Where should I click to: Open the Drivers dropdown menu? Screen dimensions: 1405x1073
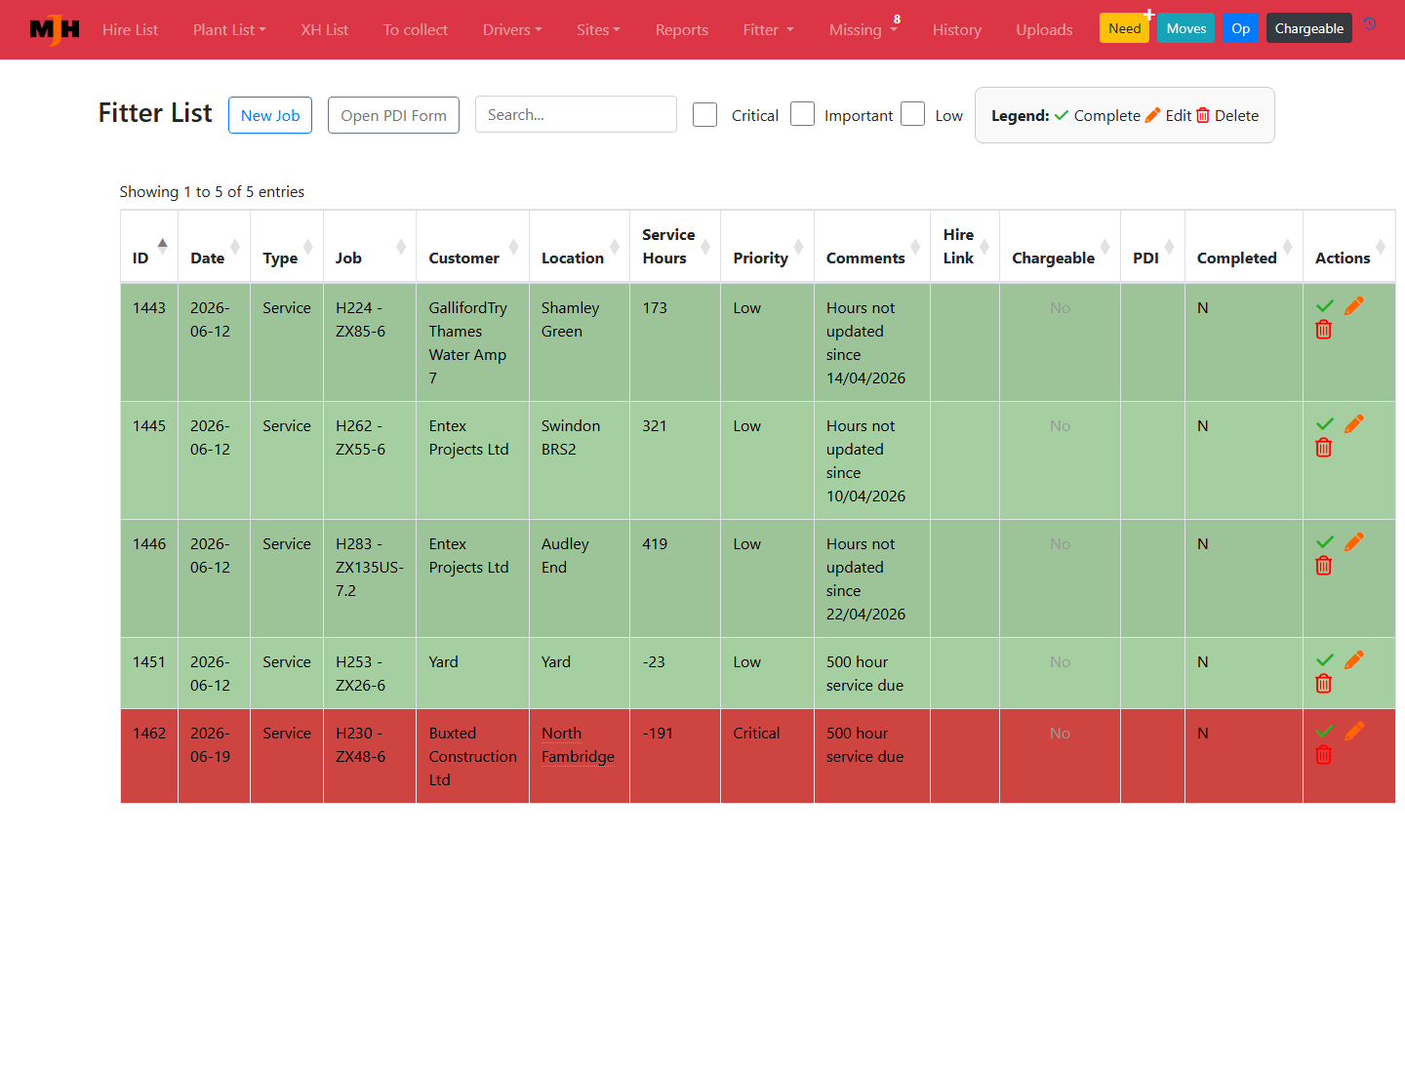512,30
